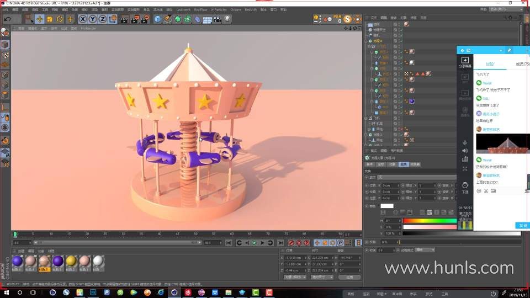Click the white color swatch in attributes
The height and width of the screenshot is (298, 530).
click(387, 206)
